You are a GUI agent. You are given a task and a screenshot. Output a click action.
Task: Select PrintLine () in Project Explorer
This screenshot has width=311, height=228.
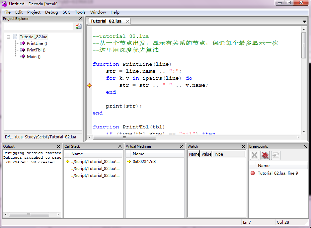37,43
